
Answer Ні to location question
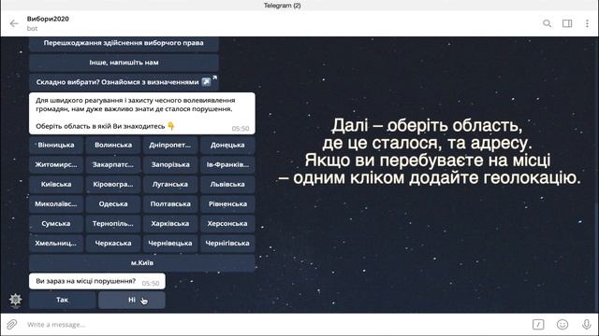(132, 301)
